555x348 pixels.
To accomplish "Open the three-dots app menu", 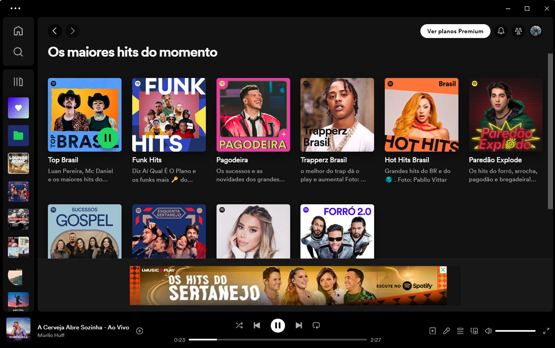I will [x=15, y=8].
